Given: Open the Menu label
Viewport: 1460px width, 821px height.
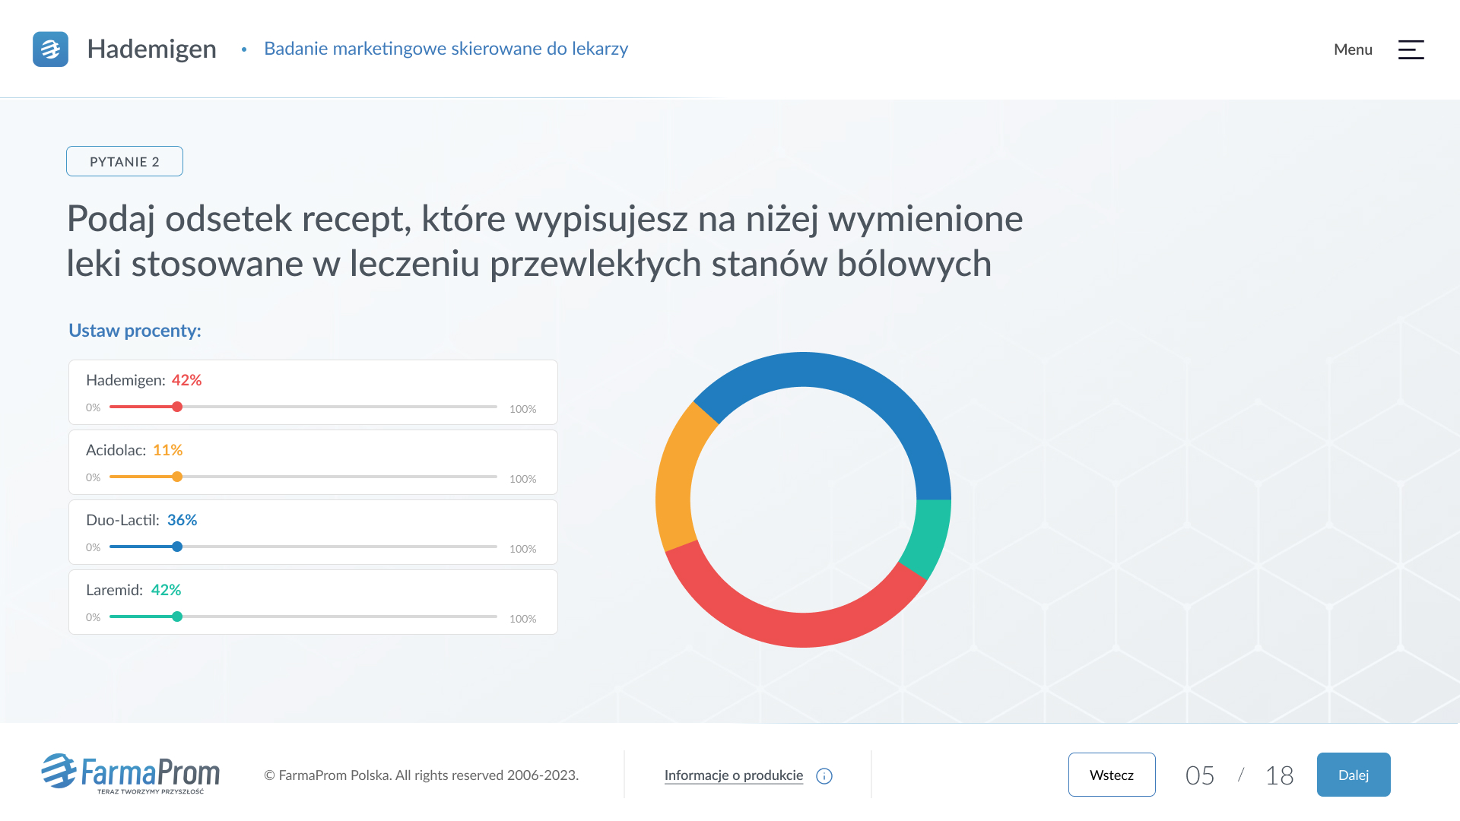Looking at the screenshot, I should pos(1353,49).
